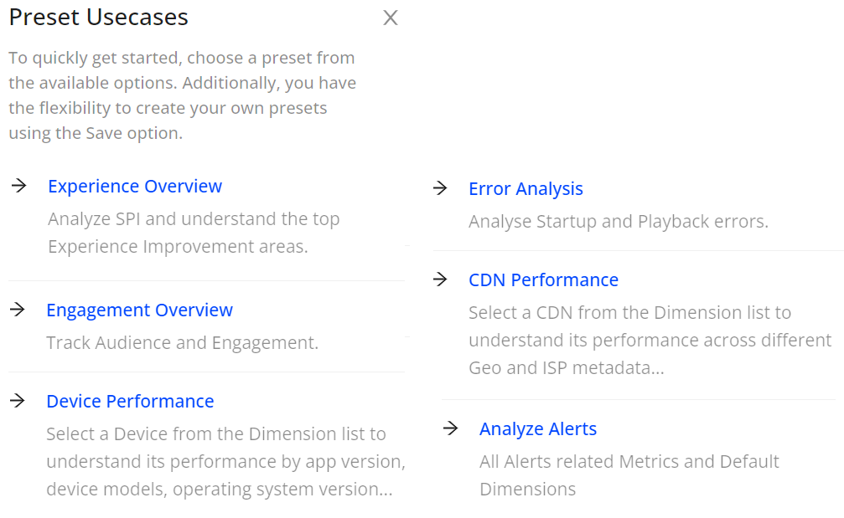Close the Preset Usecases panel
This screenshot has width=844, height=518.
click(390, 18)
